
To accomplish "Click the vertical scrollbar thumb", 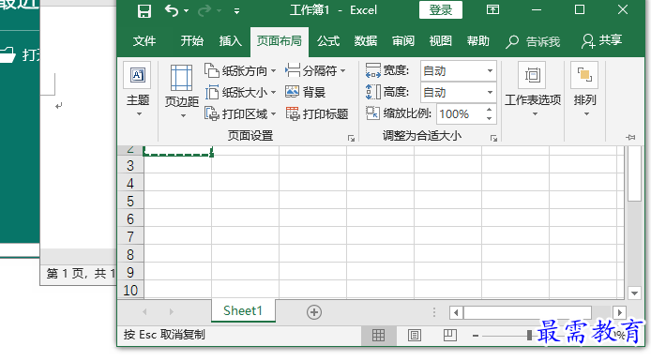I will pos(634,174).
